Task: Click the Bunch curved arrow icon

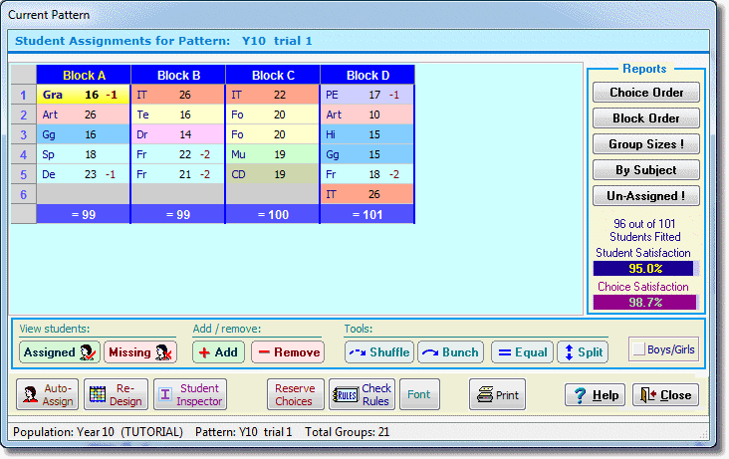Action: [x=430, y=352]
